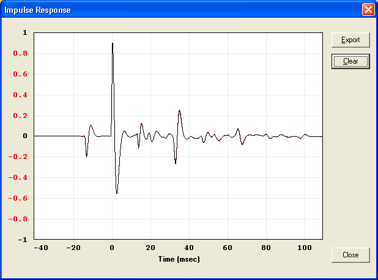The height and width of the screenshot is (280, 378).
Task: Select the 'Time (msec)' axis label
Action: [x=179, y=259]
